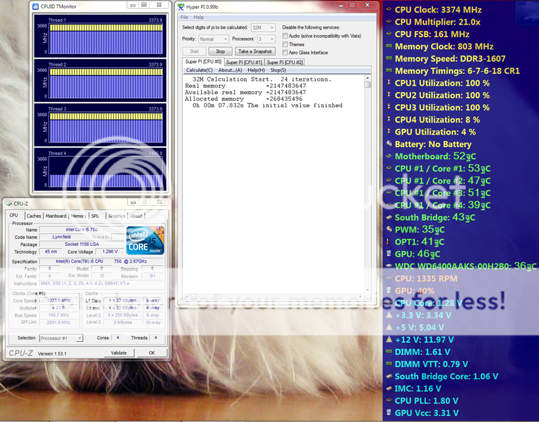
Task: Expand the Priority Normal dropdown
Action: tap(214, 39)
